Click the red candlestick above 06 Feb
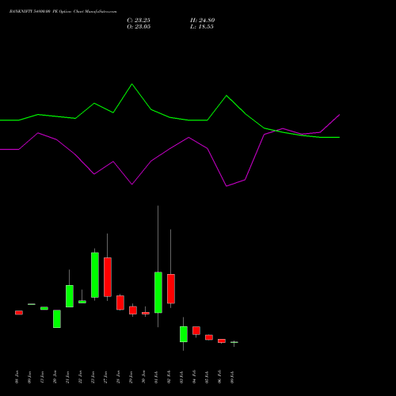Screen dimensions: 396x396 point(222,341)
